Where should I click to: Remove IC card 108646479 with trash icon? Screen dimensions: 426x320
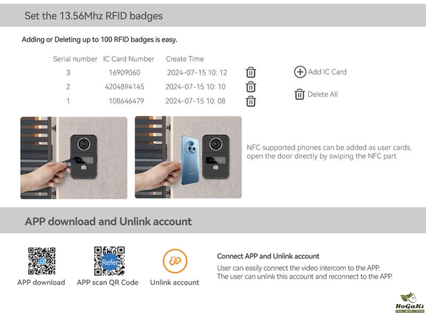pos(251,101)
